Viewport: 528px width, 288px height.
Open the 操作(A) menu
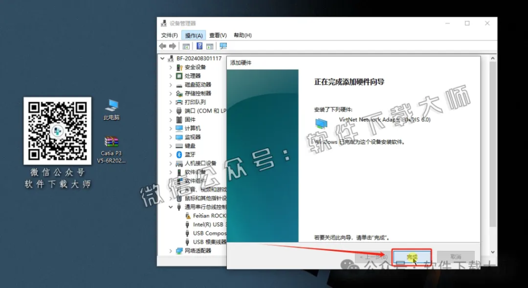194,35
